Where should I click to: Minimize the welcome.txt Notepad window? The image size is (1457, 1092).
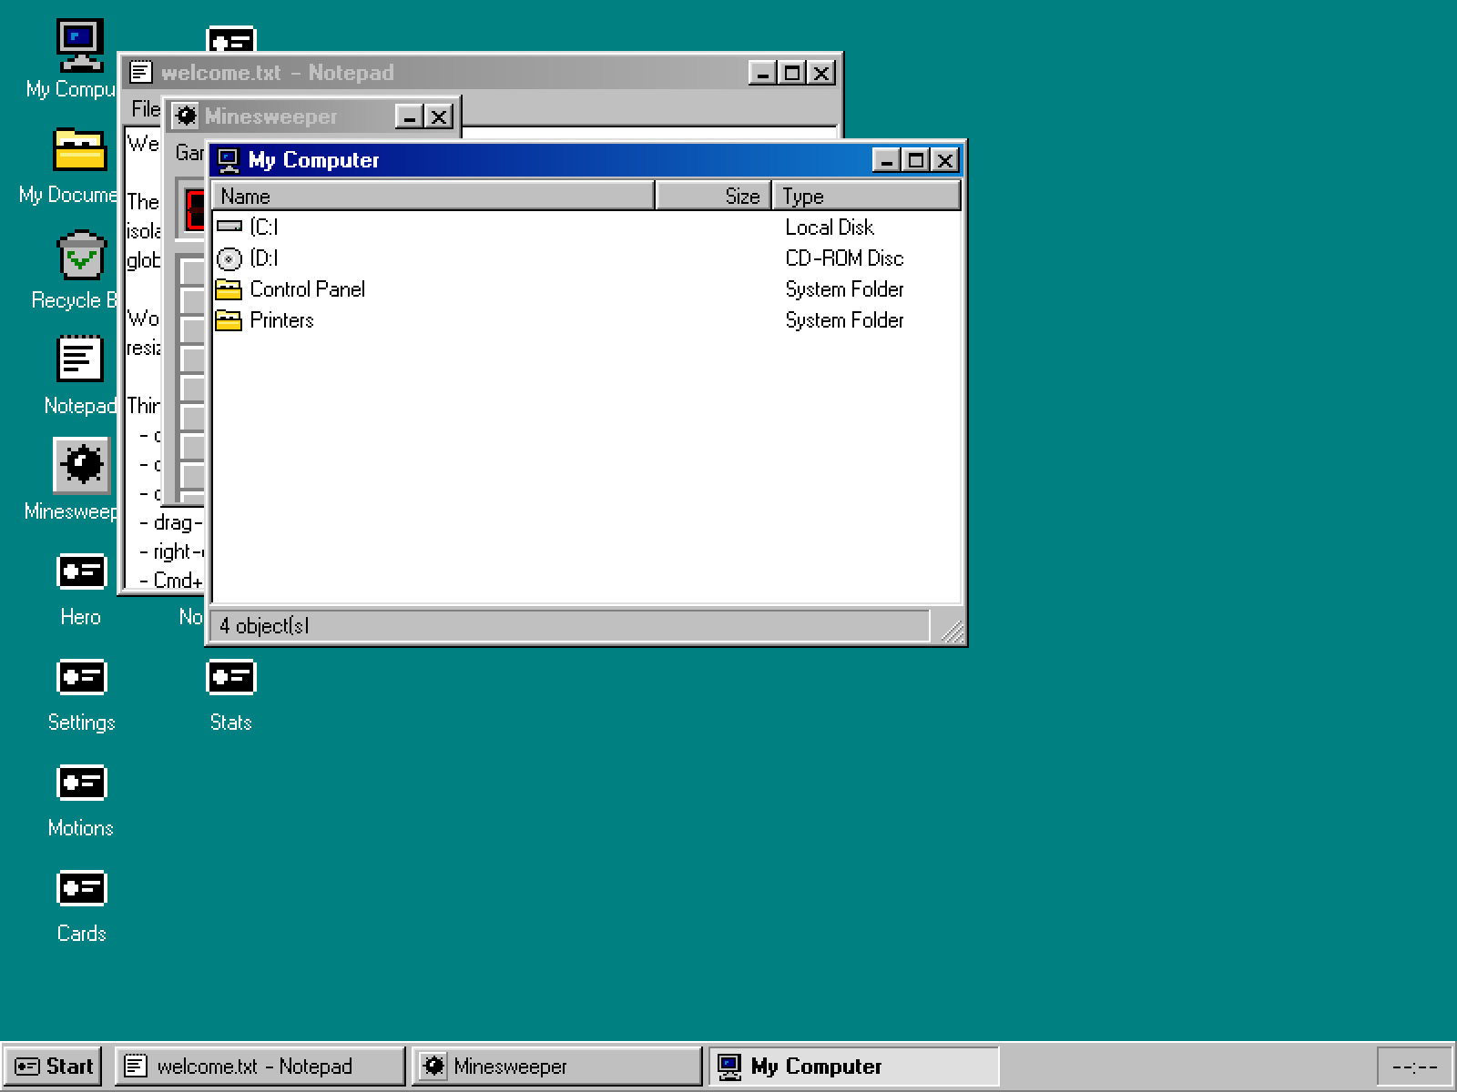[x=762, y=73]
